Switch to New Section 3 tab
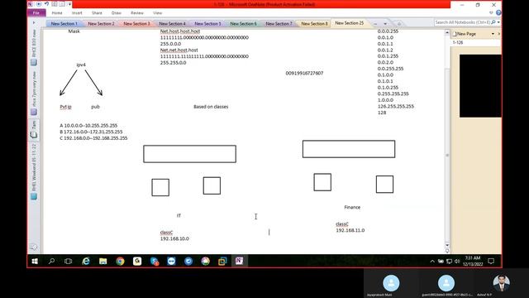Screen dimensions: 529x298 [x=136, y=24]
